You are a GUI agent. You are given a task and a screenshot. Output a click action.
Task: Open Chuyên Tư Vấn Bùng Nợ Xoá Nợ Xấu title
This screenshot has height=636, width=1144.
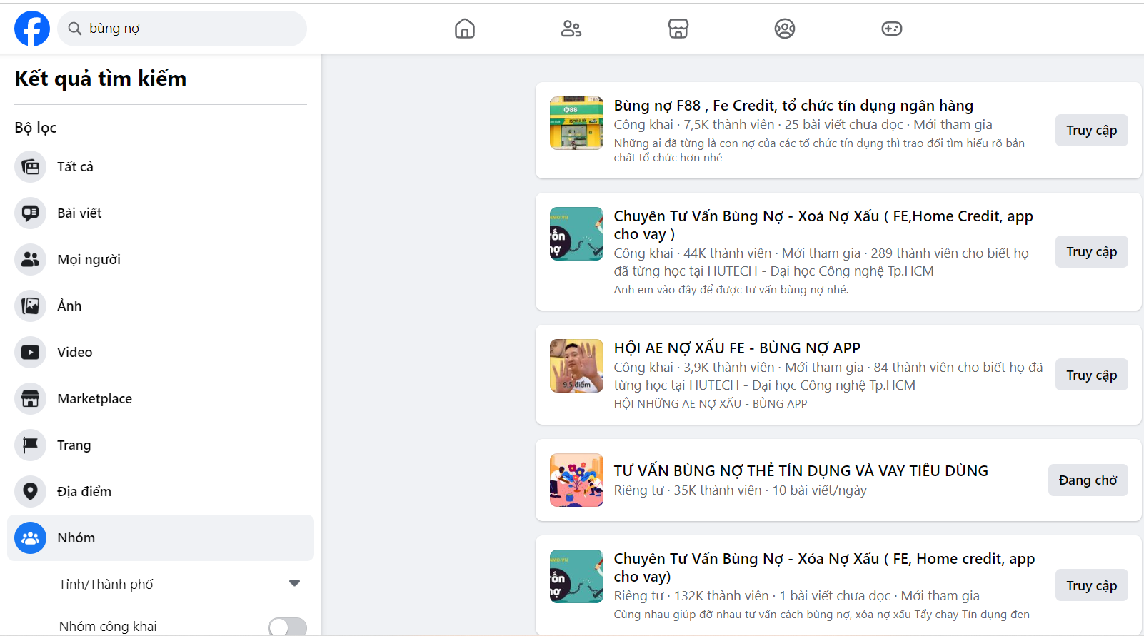click(x=823, y=225)
